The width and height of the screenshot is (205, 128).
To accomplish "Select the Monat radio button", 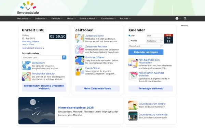I will click(x=129, y=41).
